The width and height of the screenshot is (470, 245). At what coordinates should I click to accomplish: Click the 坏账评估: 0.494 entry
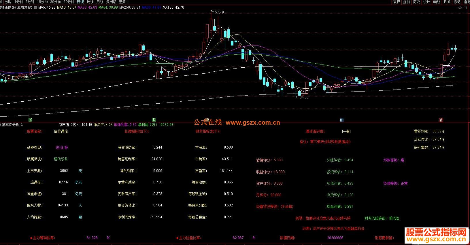pos(340,160)
